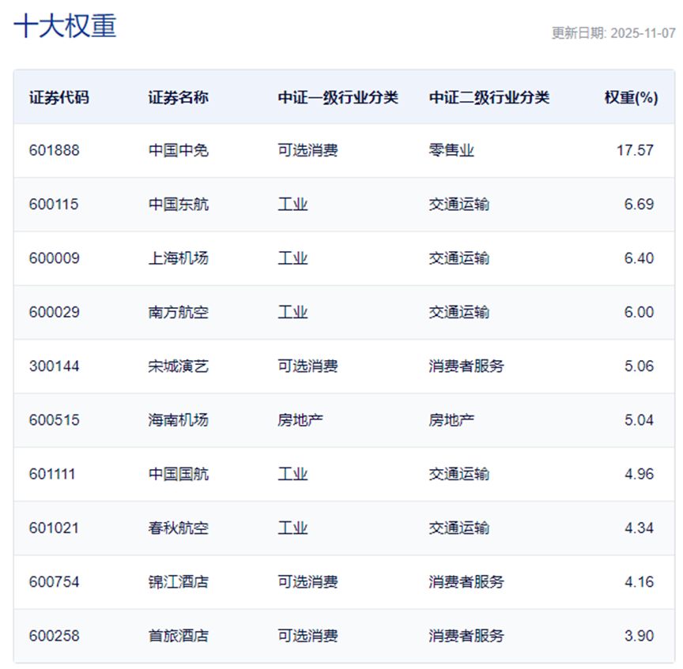
Task: Click the 证券名称 column header
Action: 179,98
